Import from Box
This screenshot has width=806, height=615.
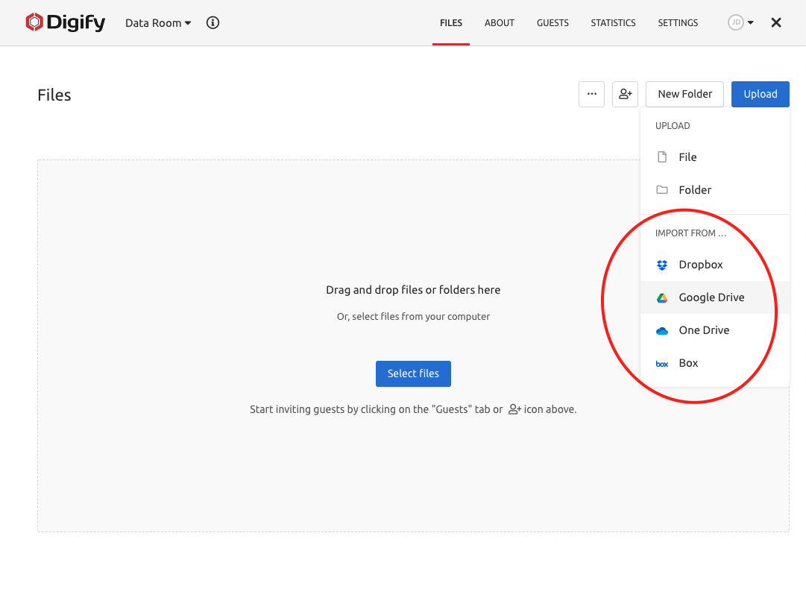pyautogui.click(x=687, y=363)
